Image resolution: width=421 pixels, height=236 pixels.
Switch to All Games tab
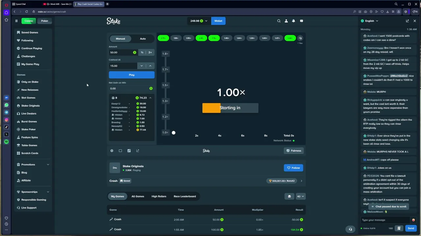[x=138, y=196]
